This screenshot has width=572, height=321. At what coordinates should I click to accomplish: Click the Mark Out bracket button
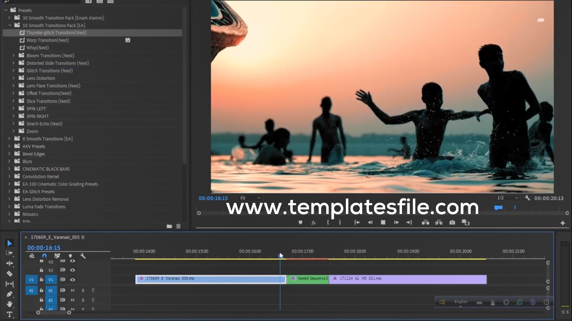[x=340, y=223]
